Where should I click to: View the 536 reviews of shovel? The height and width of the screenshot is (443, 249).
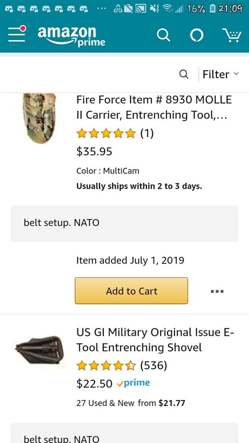coord(153,366)
